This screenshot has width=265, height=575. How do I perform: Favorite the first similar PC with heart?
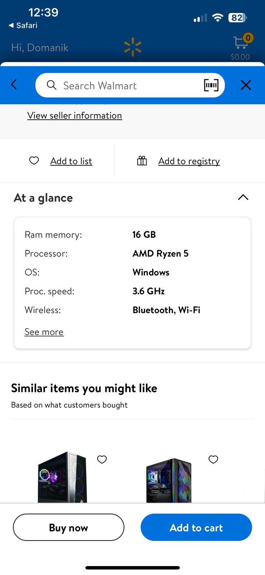(x=102, y=459)
